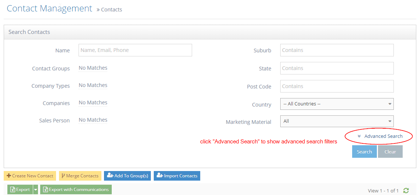Expand Advanced Search filters
The image size is (420, 195).
click(x=380, y=136)
